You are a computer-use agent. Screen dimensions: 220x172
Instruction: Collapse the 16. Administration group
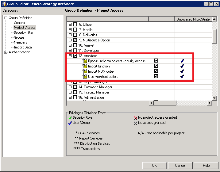point(70,97)
